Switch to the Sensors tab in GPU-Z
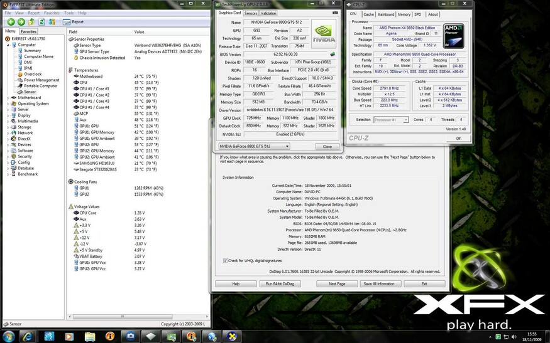Image resolution: width=550 pixels, height=343 pixels. pyautogui.click(x=251, y=13)
